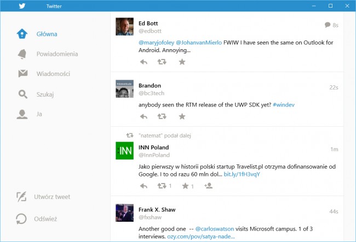The width and height of the screenshot is (356, 242).
Task: Select the Główna menu label
Action: [47, 34]
